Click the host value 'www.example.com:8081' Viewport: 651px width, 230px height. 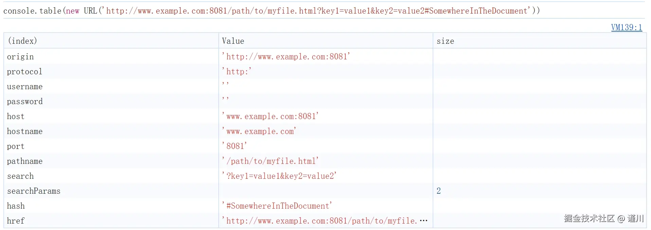click(270, 116)
